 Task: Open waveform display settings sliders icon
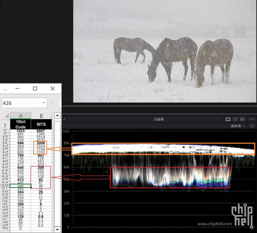pyautogui.click(x=252, y=126)
